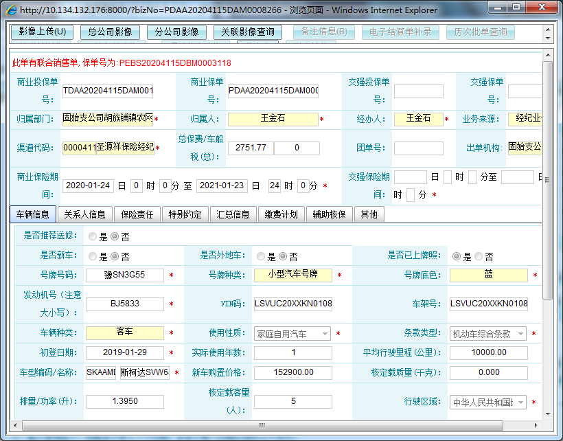563x441 pixels.
Task: Select 是 for 是否推荐送修
Action: point(92,236)
